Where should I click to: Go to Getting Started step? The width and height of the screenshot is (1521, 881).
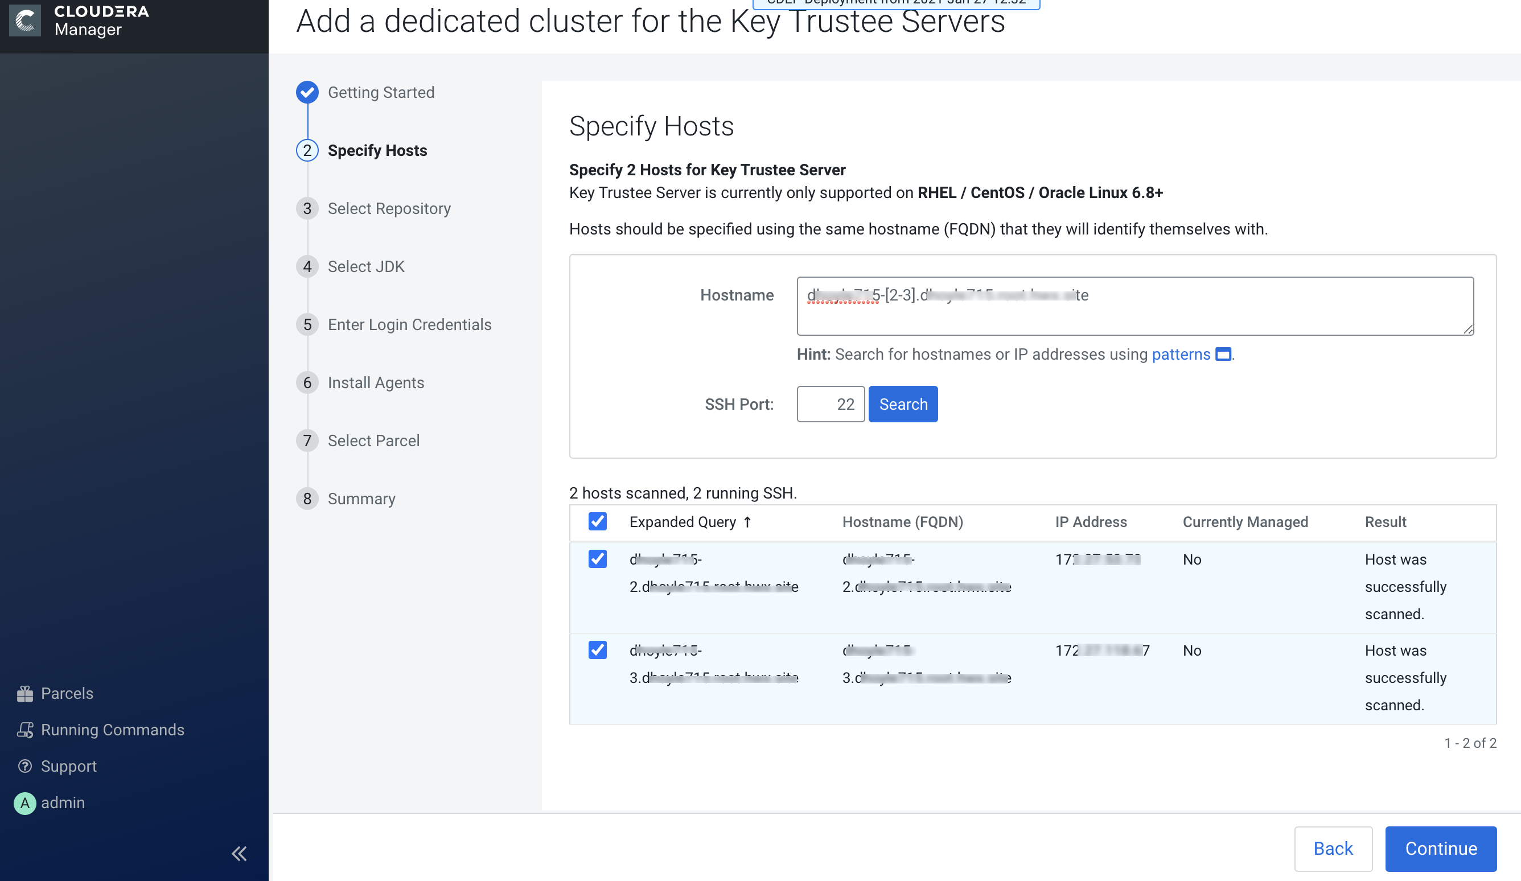click(381, 92)
